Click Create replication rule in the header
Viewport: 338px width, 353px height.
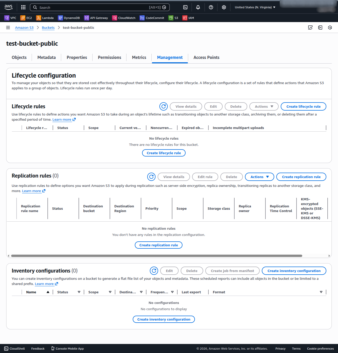(301, 177)
